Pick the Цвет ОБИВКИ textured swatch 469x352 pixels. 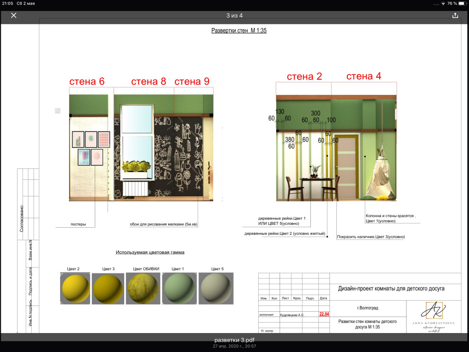[144, 288]
